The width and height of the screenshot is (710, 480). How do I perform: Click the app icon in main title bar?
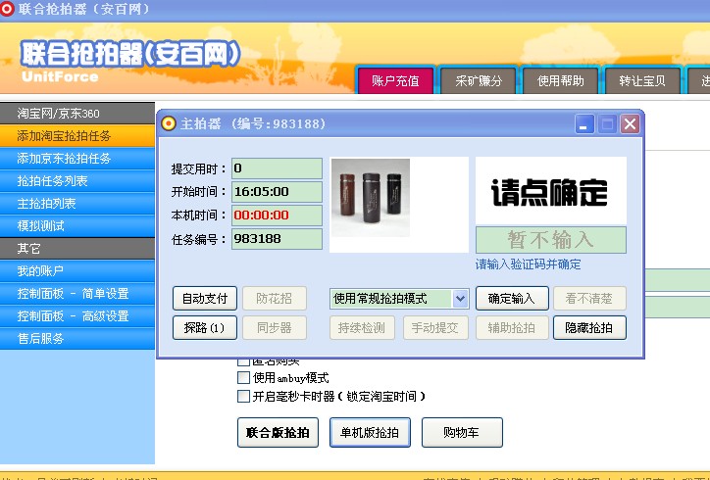click(9, 8)
